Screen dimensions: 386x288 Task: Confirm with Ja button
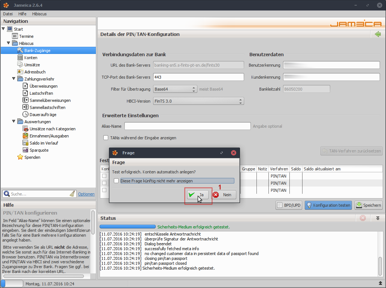point(198,195)
